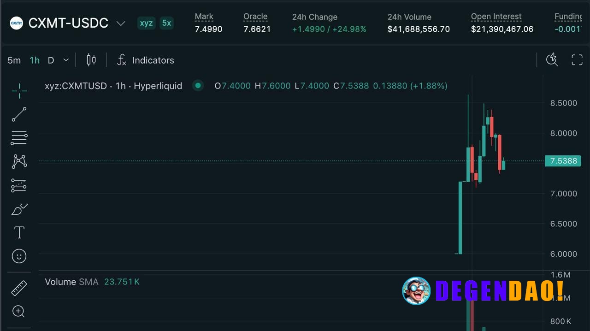Select the ruler measure tool

19,289
